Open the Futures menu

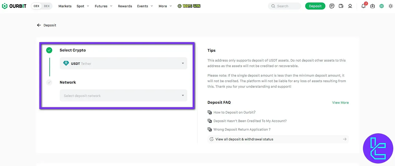(x=101, y=6)
